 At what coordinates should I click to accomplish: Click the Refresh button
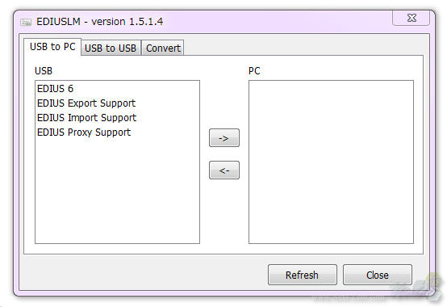[x=303, y=275]
